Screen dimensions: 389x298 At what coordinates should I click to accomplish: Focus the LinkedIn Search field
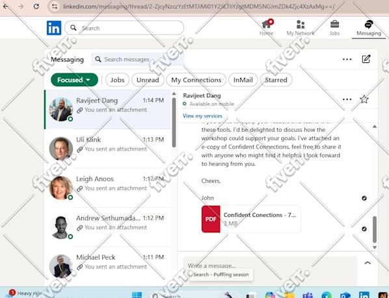pos(124,28)
